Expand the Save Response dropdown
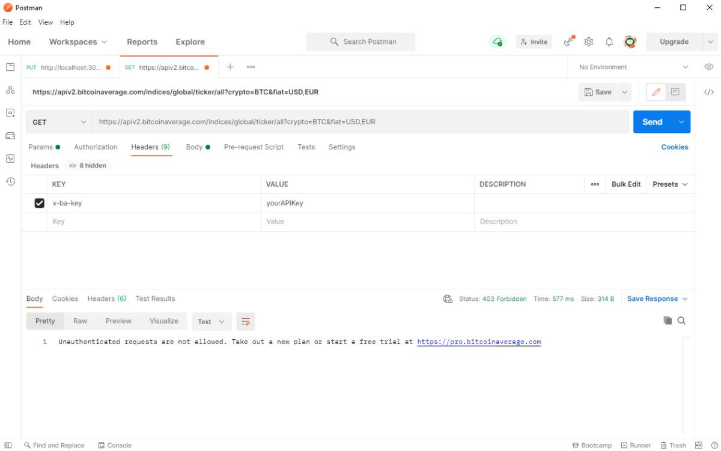Viewport: 721px width, 451px height. tap(657, 298)
